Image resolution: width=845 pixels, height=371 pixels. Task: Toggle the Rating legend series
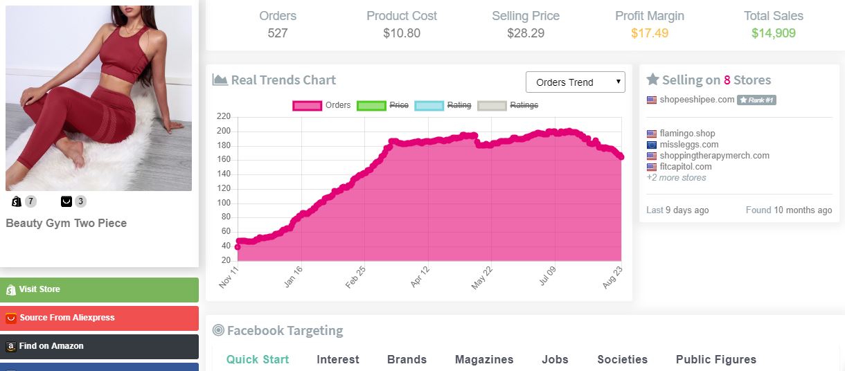443,105
